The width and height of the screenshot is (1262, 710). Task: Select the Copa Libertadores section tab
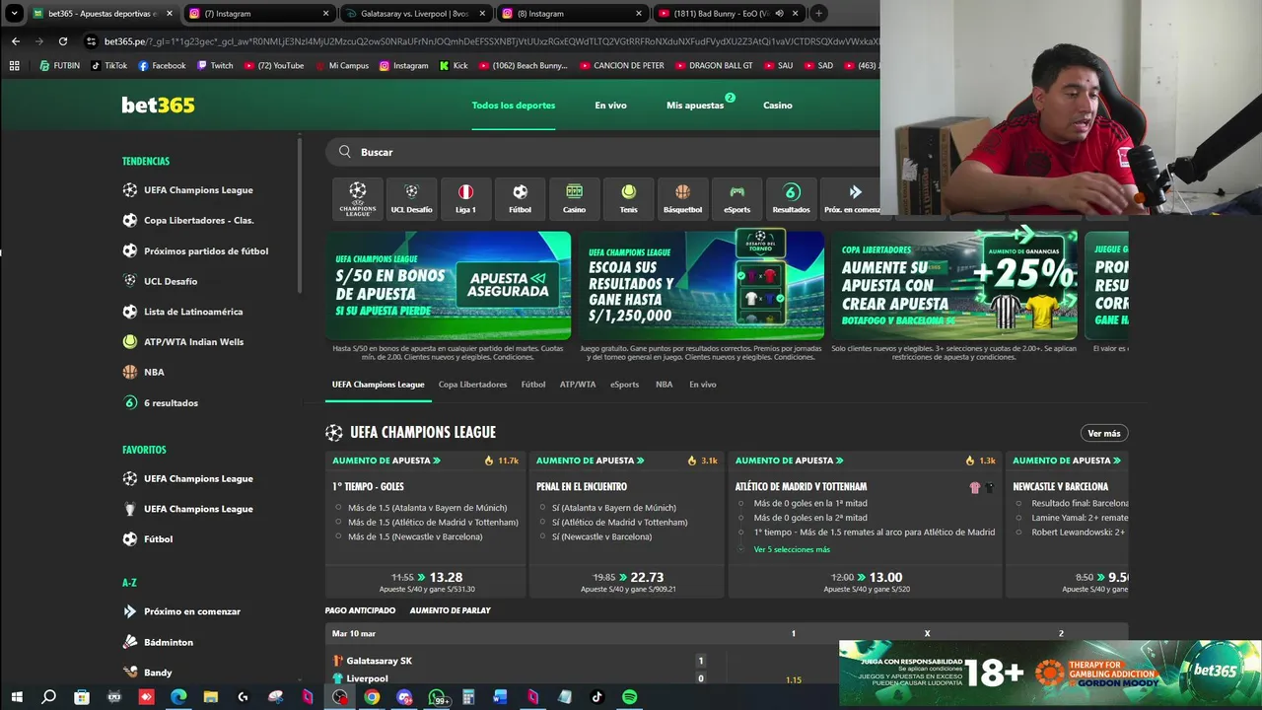click(x=472, y=385)
